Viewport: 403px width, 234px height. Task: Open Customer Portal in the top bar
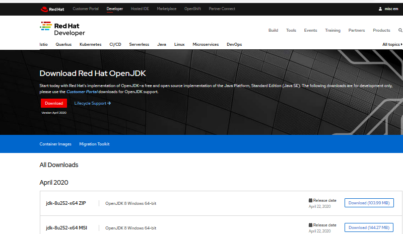pos(86,9)
